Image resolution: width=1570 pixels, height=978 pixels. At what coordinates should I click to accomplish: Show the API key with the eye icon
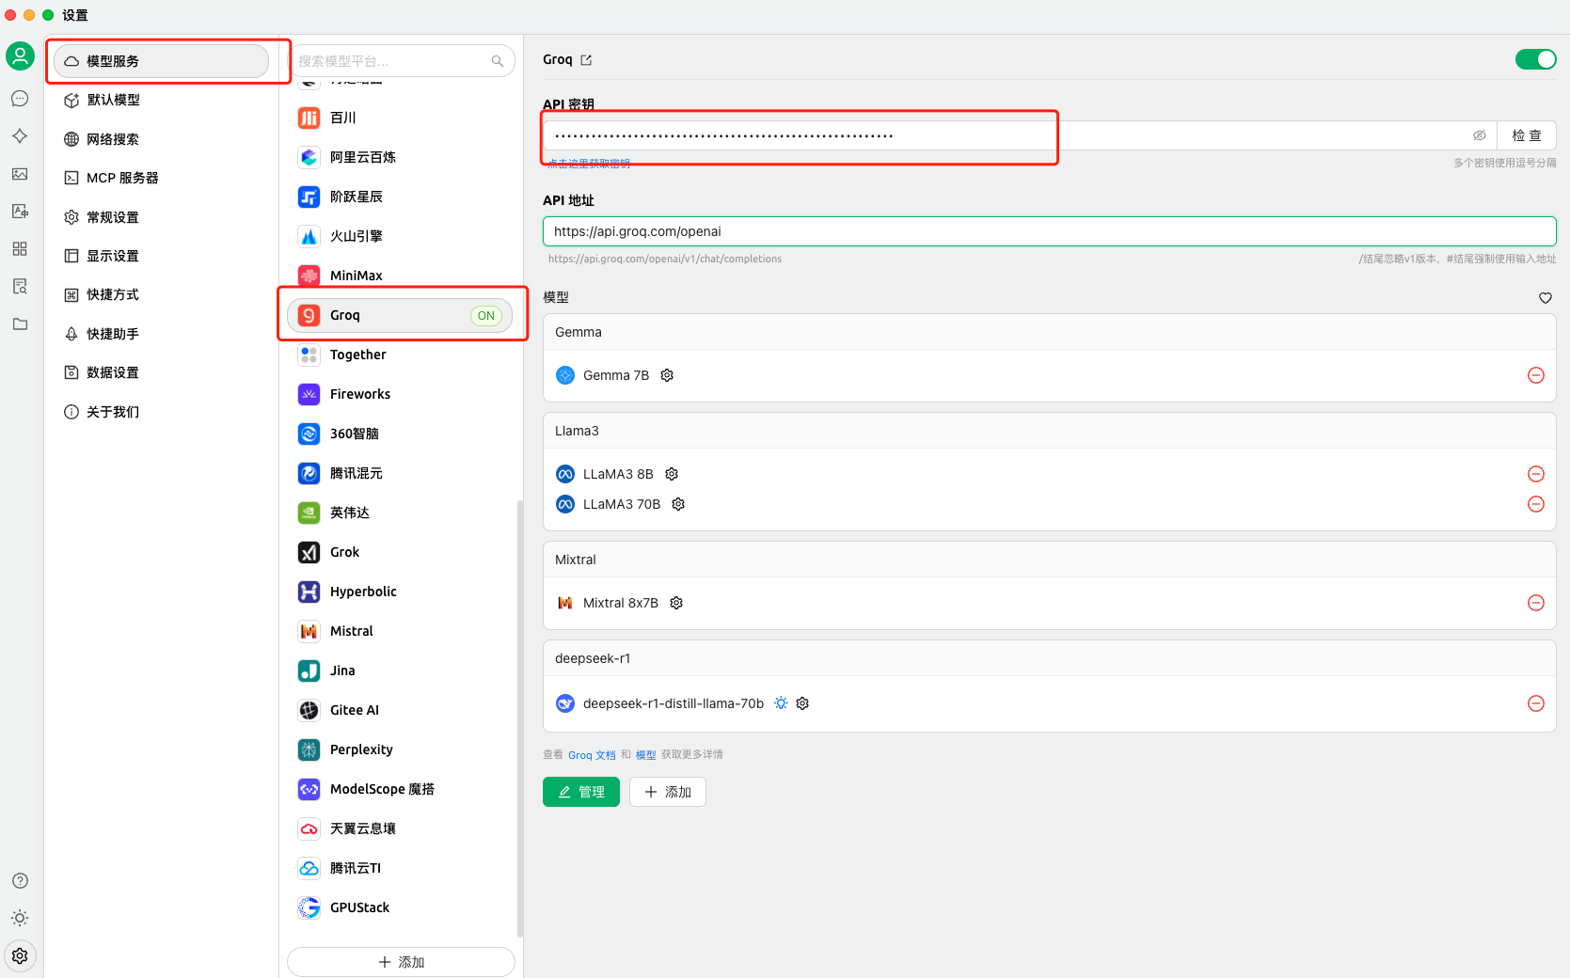(1480, 134)
